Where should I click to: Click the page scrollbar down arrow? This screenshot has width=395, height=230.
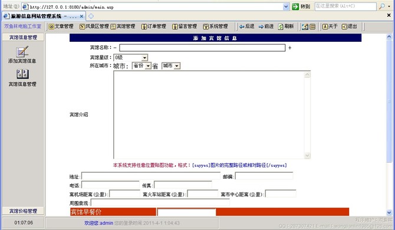[x=389, y=212]
